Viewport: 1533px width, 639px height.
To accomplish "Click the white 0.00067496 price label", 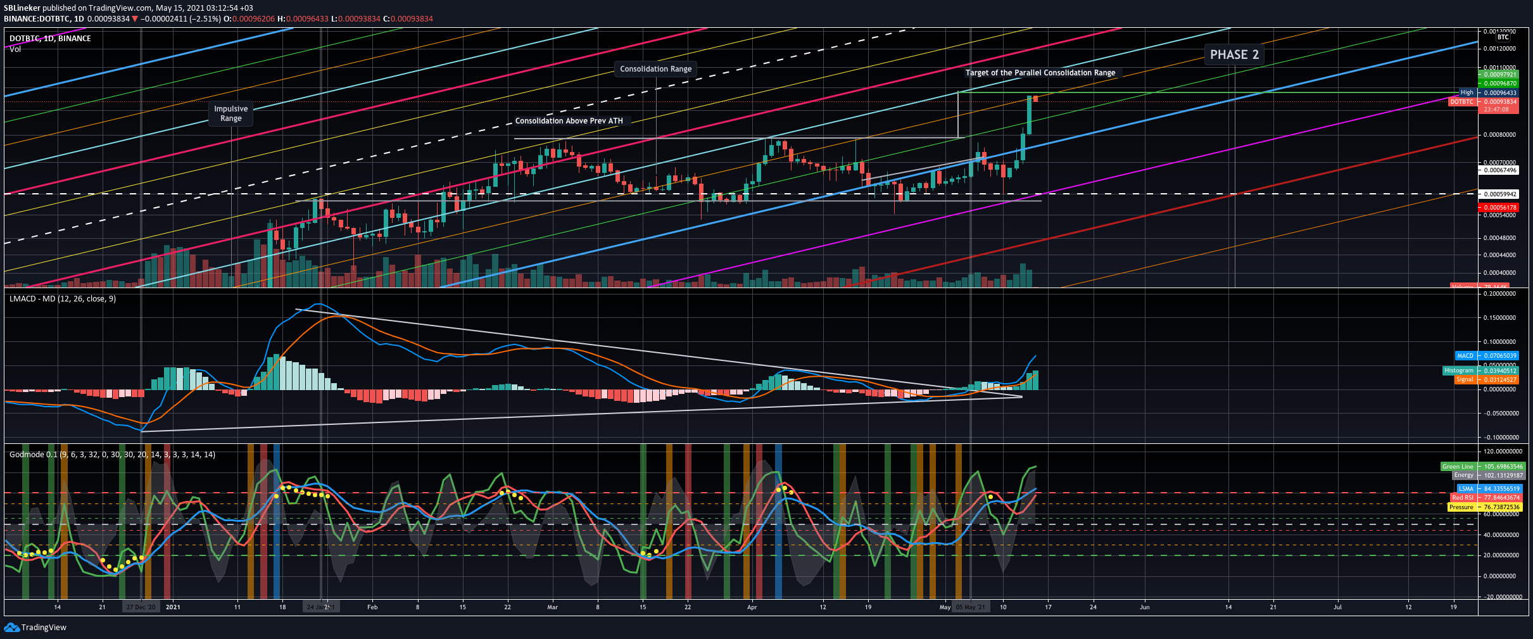I will click(x=1497, y=170).
